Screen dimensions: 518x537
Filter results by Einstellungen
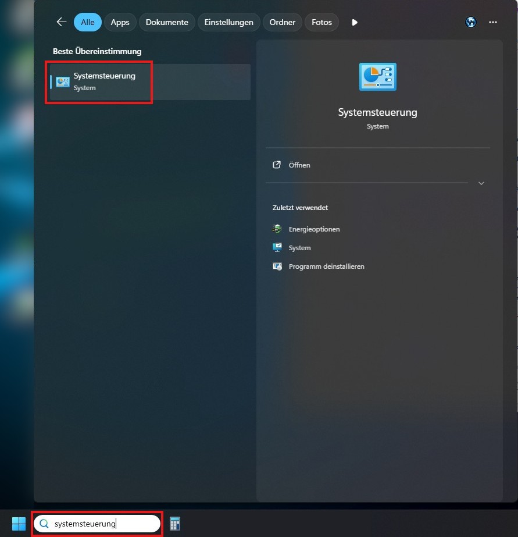(x=229, y=22)
